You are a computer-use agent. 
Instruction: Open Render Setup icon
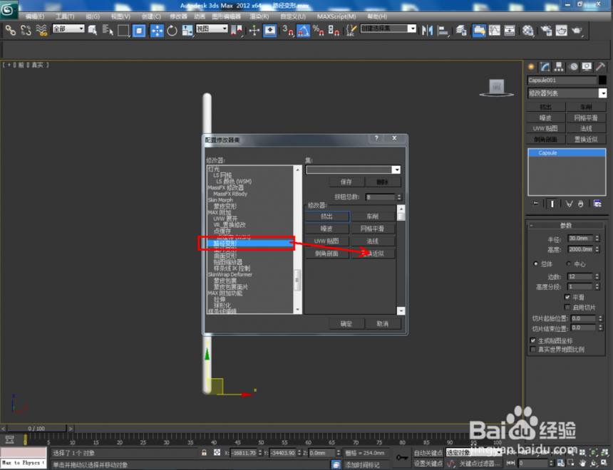pos(546,31)
